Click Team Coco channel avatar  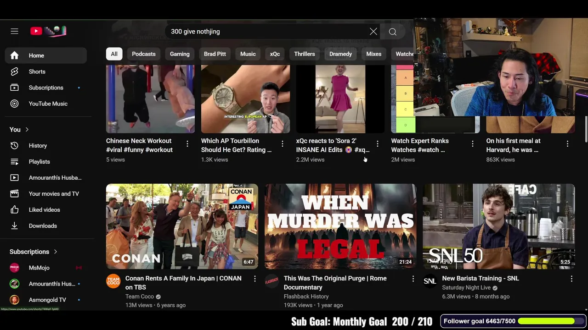pos(113,281)
